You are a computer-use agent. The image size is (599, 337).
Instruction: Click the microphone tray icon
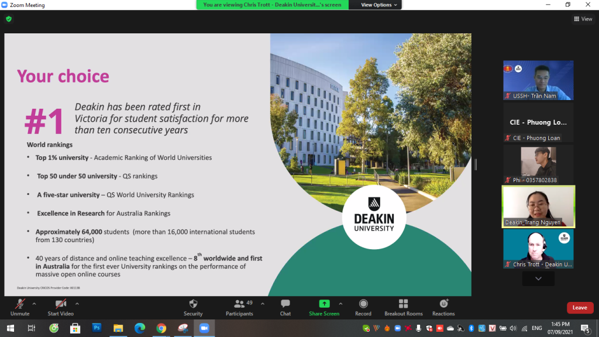(x=419, y=328)
